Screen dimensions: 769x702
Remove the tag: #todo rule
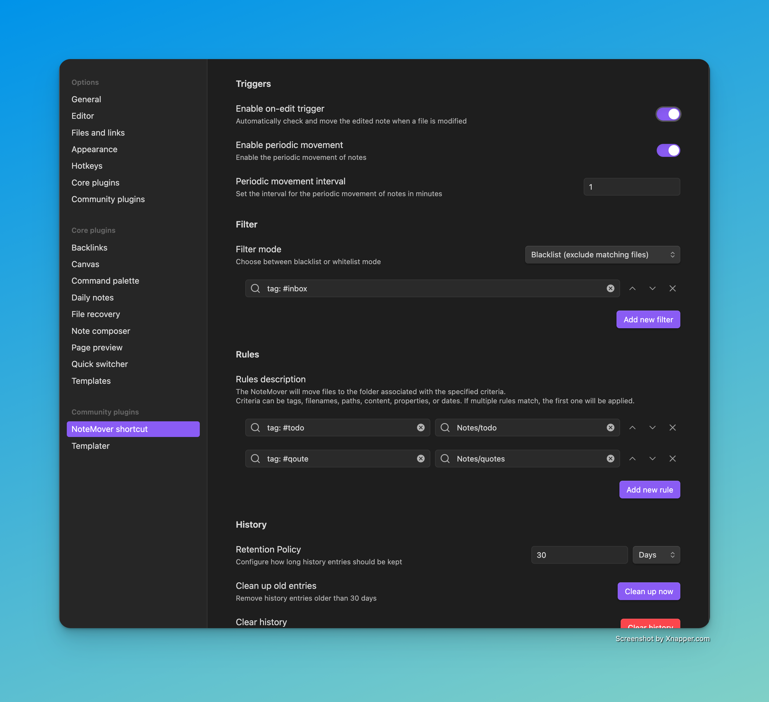(x=672, y=428)
